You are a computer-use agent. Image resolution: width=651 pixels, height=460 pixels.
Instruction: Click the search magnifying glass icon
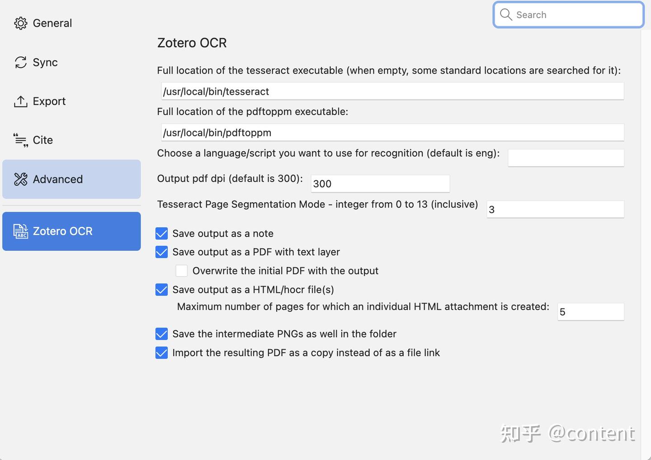pos(506,14)
